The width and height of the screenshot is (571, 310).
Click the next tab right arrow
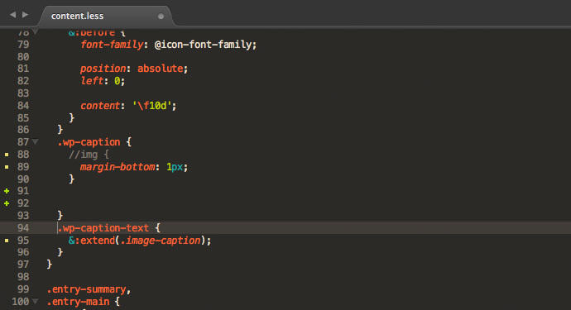25,15
